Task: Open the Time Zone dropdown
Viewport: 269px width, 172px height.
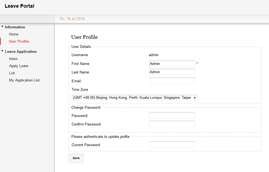Action: tap(134, 98)
